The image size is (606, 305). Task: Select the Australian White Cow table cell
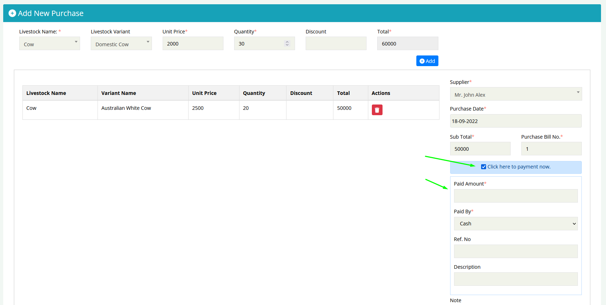(126, 108)
